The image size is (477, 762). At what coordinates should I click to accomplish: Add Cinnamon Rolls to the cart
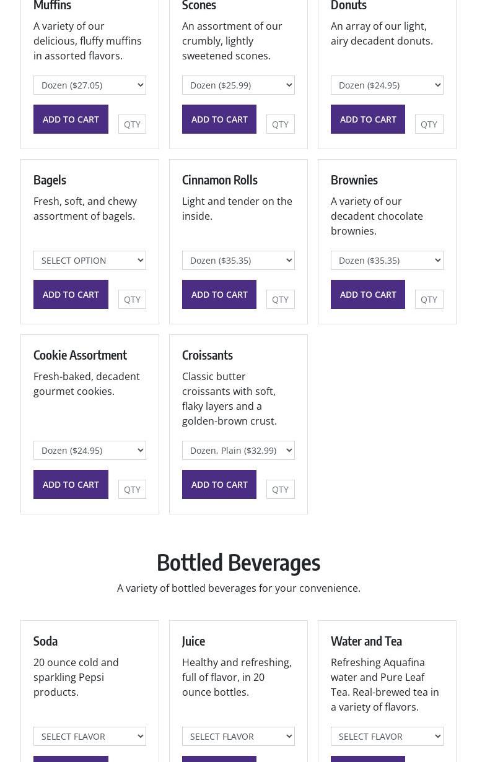(x=219, y=294)
